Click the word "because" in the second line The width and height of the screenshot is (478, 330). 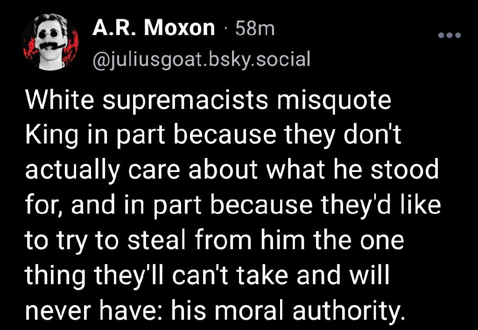tap(225, 135)
